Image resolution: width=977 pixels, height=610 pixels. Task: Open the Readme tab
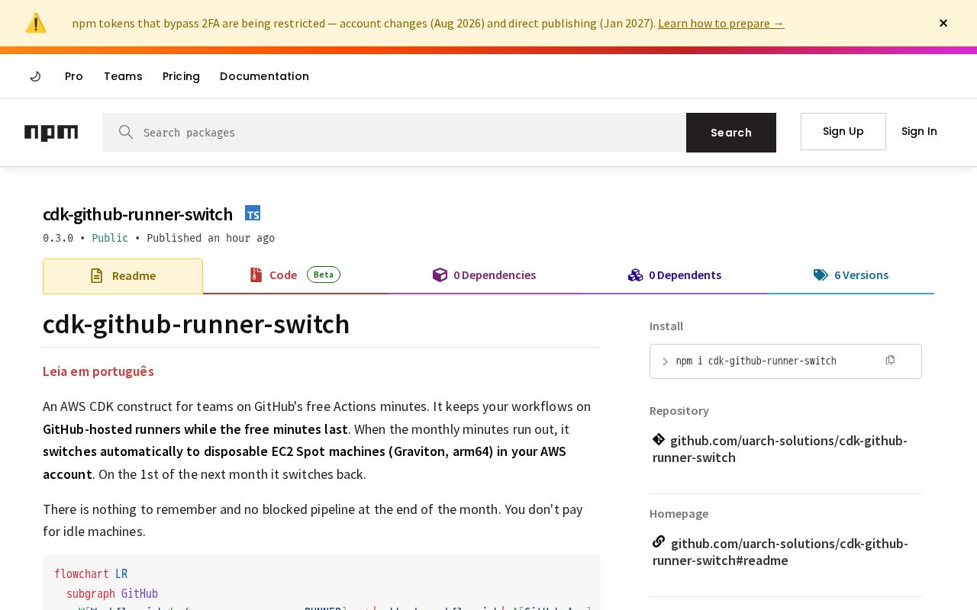pos(123,276)
